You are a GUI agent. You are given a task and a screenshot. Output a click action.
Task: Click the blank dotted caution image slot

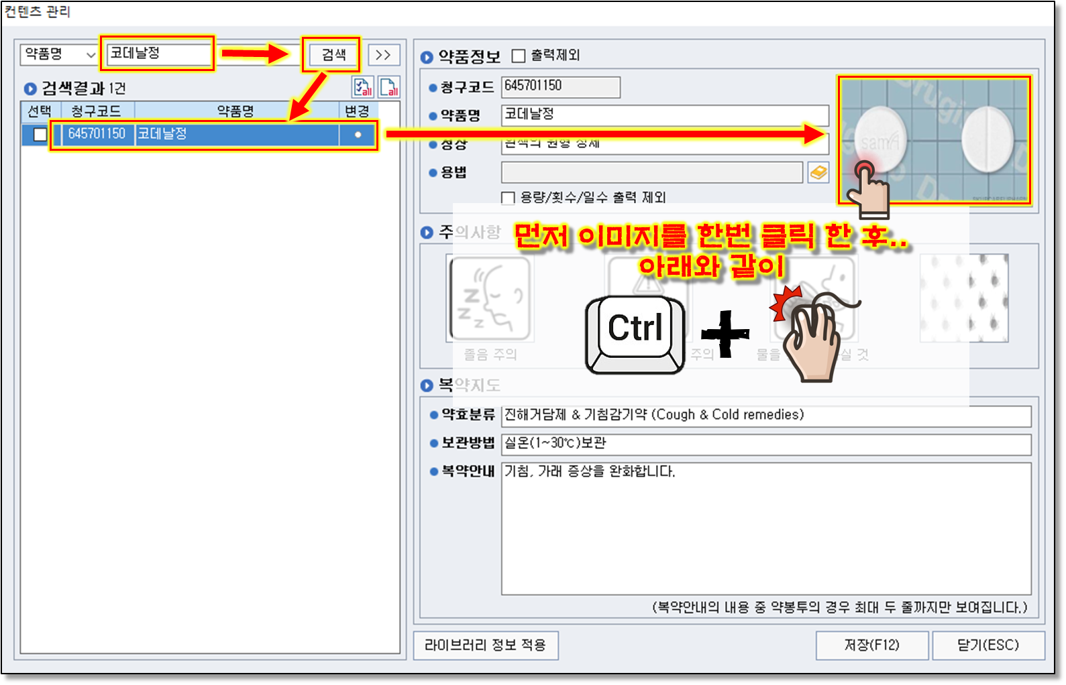pyautogui.click(x=964, y=298)
